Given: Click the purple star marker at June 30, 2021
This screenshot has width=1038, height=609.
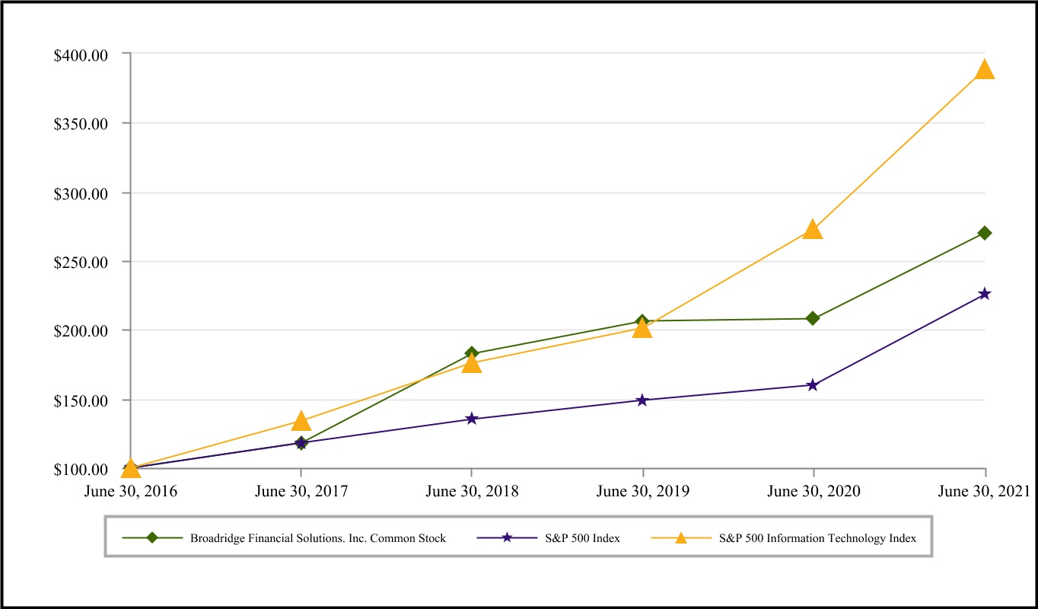Looking at the screenshot, I should click(x=985, y=294).
